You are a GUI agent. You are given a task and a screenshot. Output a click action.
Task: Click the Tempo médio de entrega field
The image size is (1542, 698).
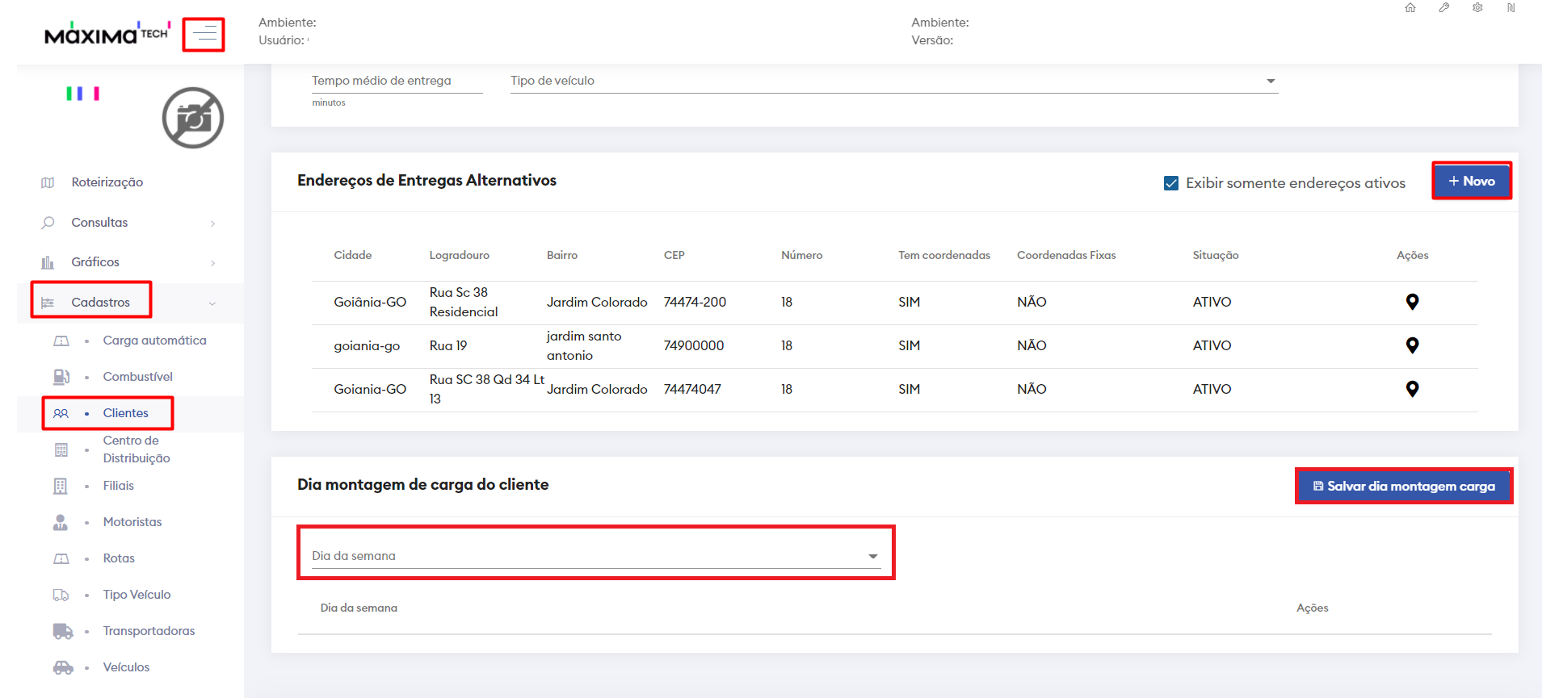[397, 81]
